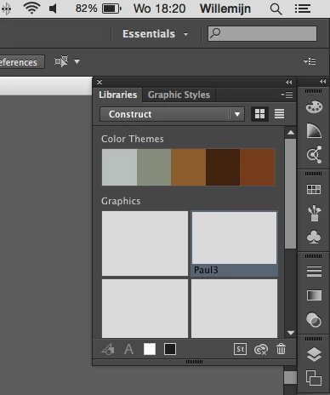
Task: Click the Paul3 label text
Action: (x=206, y=270)
